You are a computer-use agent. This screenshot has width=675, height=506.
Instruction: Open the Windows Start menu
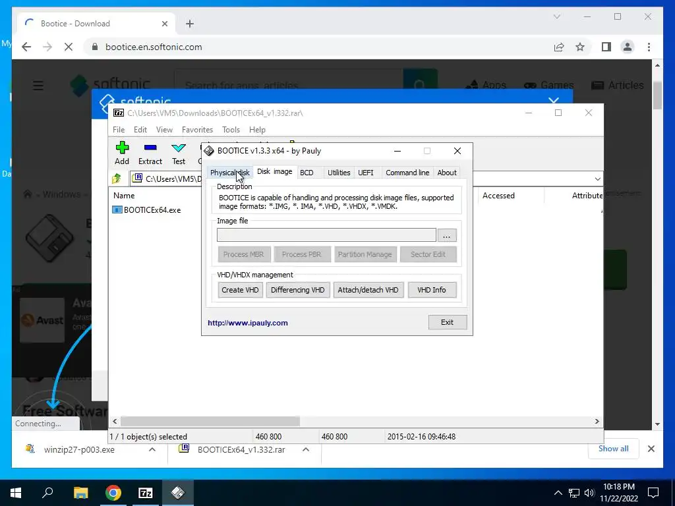tap(16, 493)
